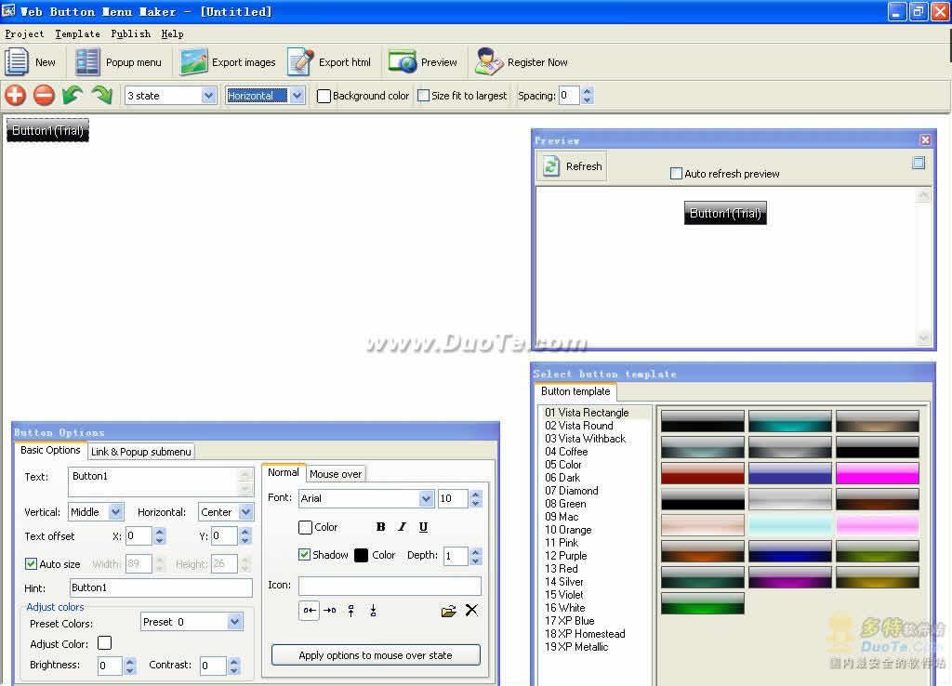Open the Preview toolbar icon
Image resolution: width=952 pixels, height=686 pixels.
(x=403, y=62)
